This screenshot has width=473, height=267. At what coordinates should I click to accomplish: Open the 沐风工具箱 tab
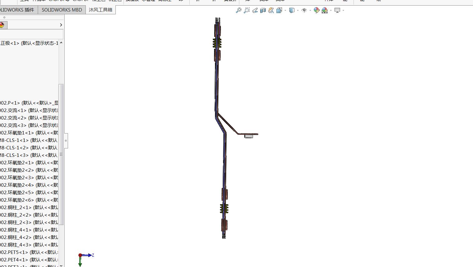tap(100, 10)
